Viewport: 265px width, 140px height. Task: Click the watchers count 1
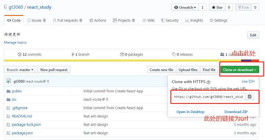203,7
